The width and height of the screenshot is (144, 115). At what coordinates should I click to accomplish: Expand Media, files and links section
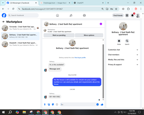coord(123,60)
